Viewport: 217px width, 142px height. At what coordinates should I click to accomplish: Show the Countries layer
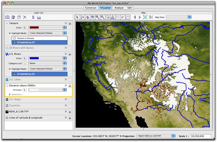pos(70,106)
